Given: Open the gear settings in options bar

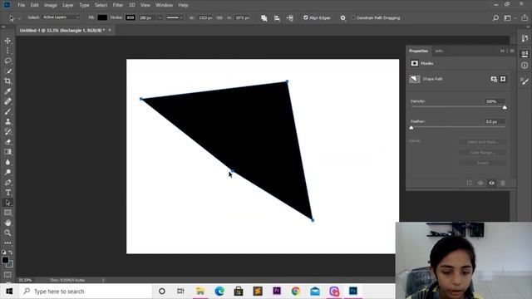Looking at the screenshot, I should [343, 18].
